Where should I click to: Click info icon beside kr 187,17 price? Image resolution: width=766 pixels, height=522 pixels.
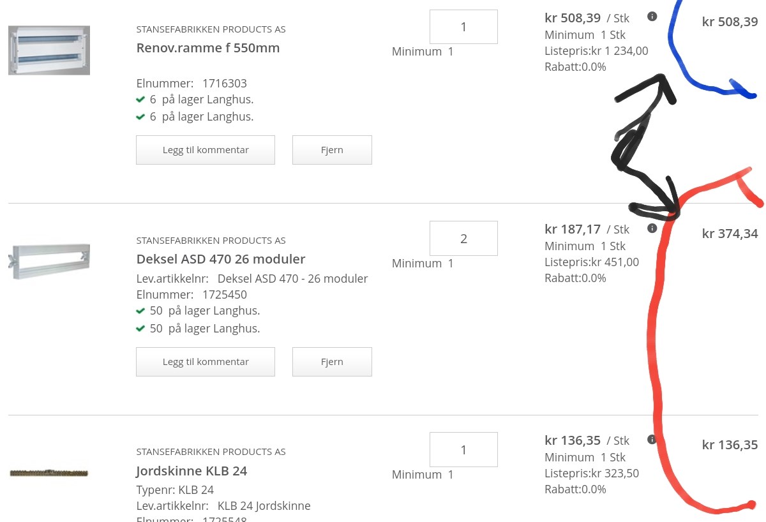coord(652,228)
